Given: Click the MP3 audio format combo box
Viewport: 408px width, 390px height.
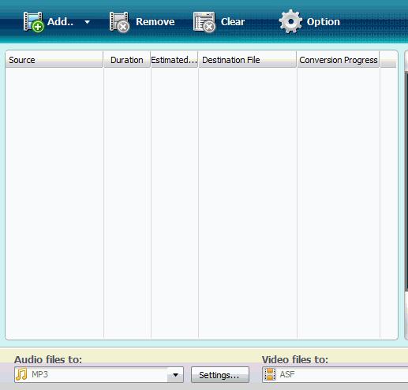Looking at the screenshot, I should click(99, 375).
